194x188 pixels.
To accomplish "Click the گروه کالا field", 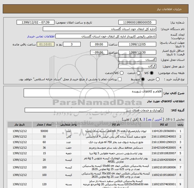I will coord(94,110).
